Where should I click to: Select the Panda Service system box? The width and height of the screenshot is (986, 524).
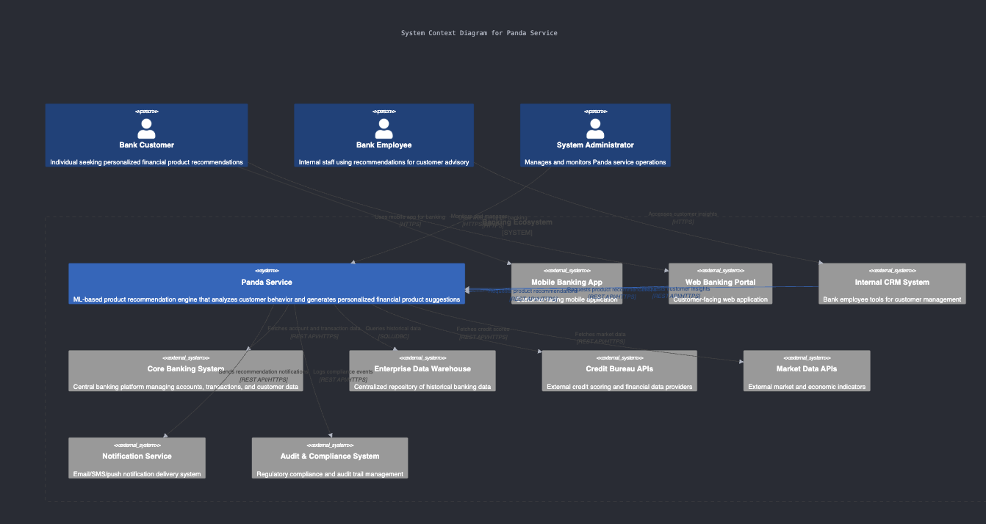tap(267, 283)
